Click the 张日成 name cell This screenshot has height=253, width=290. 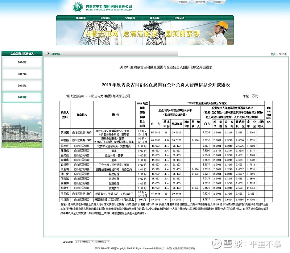[65, 150]
